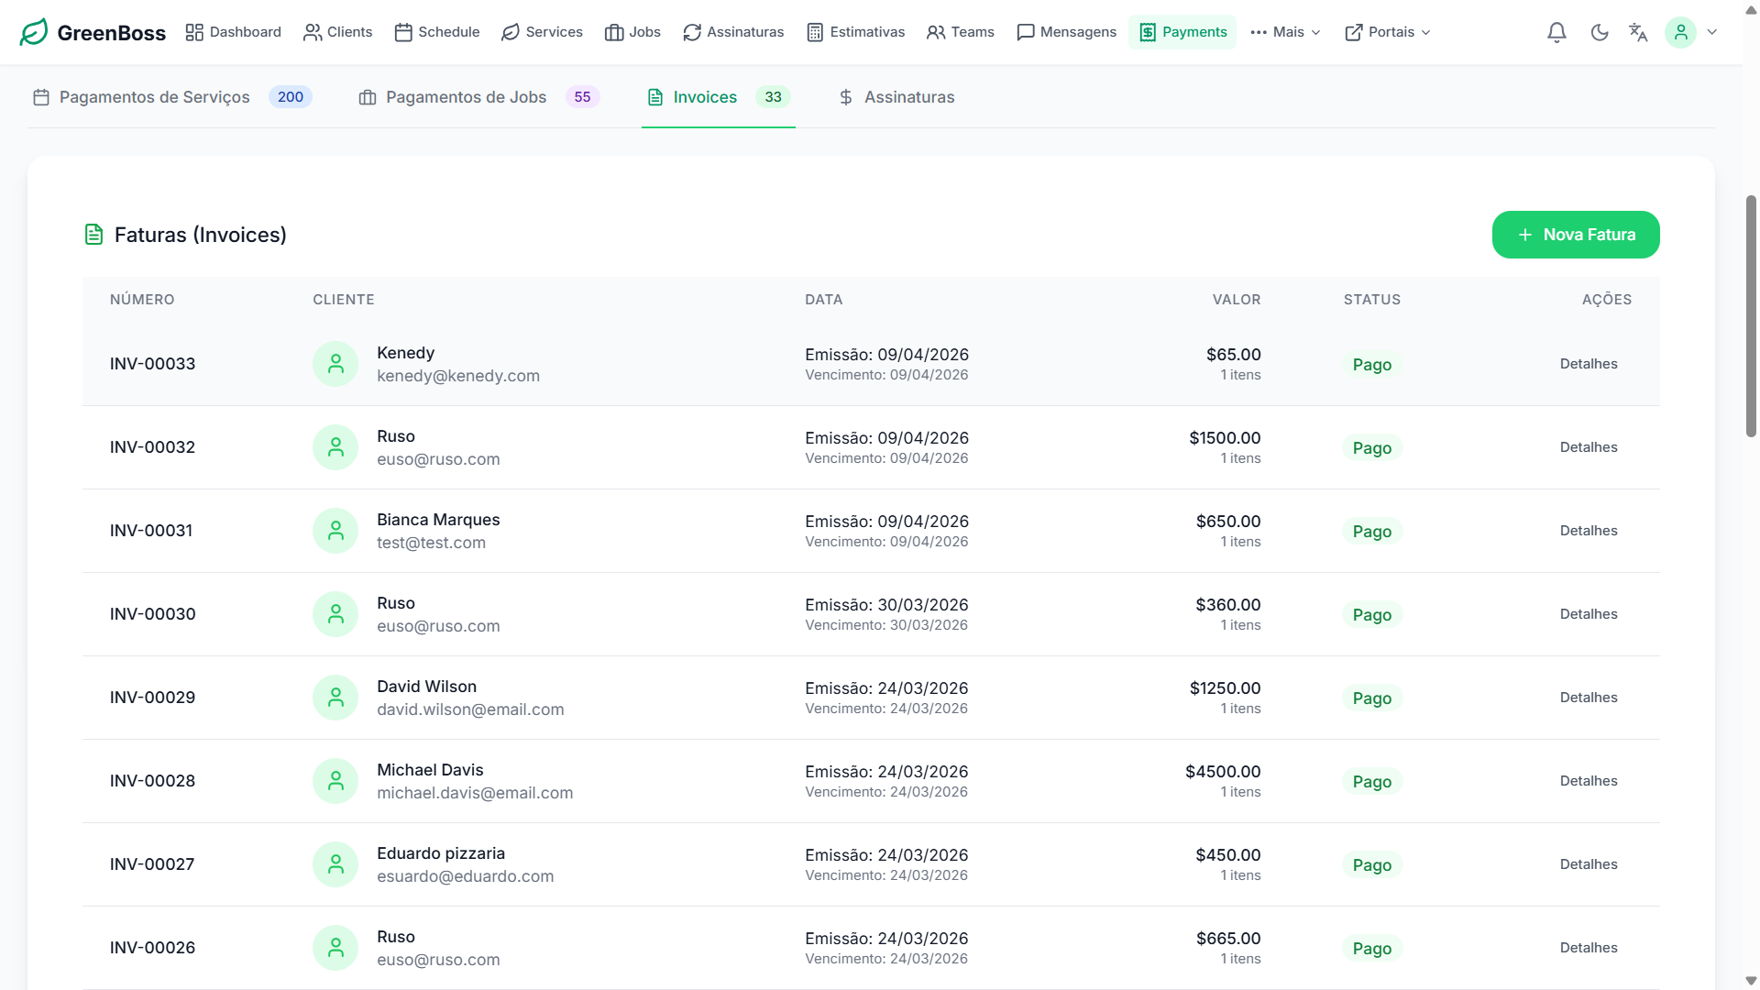Click the Pago status badge for INV-00029
The width and height of the screenshot is (1760, 990).
coord(1372,698)
